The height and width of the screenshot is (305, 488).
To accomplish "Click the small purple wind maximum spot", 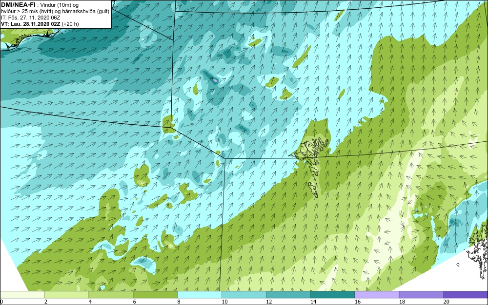I will click(x=215, y=80).
